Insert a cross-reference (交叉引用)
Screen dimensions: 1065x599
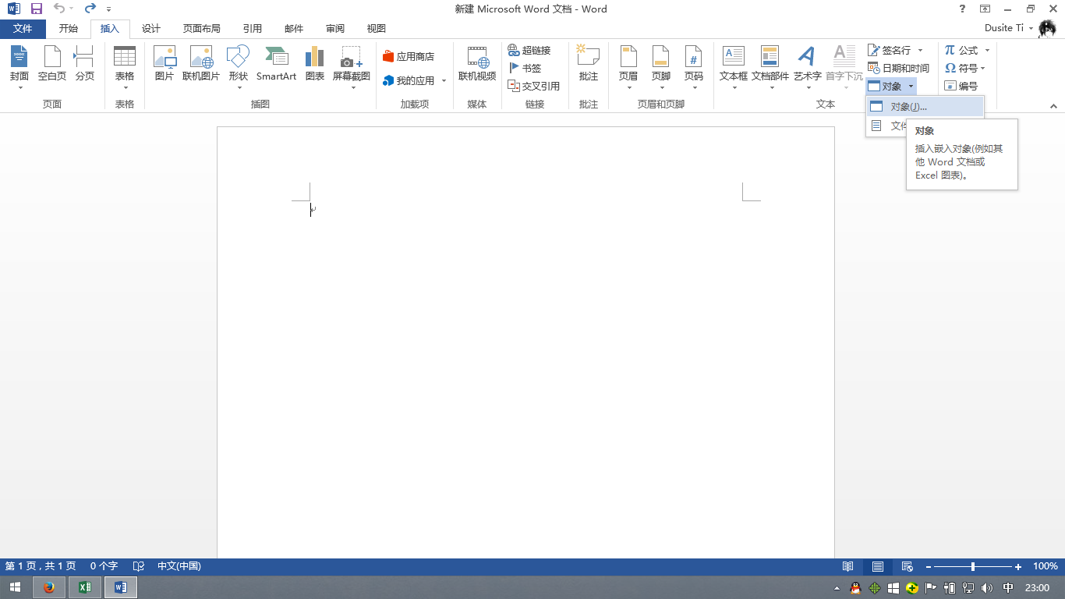point(534,86)
